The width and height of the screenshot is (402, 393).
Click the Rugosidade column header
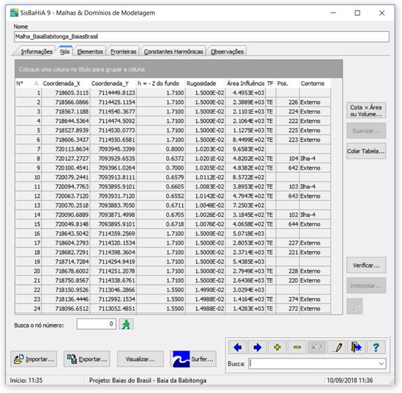[205, 83]
